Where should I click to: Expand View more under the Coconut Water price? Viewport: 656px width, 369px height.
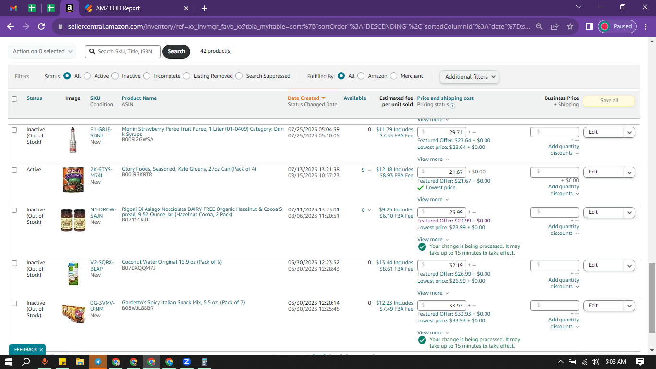[x=433, y=293]
